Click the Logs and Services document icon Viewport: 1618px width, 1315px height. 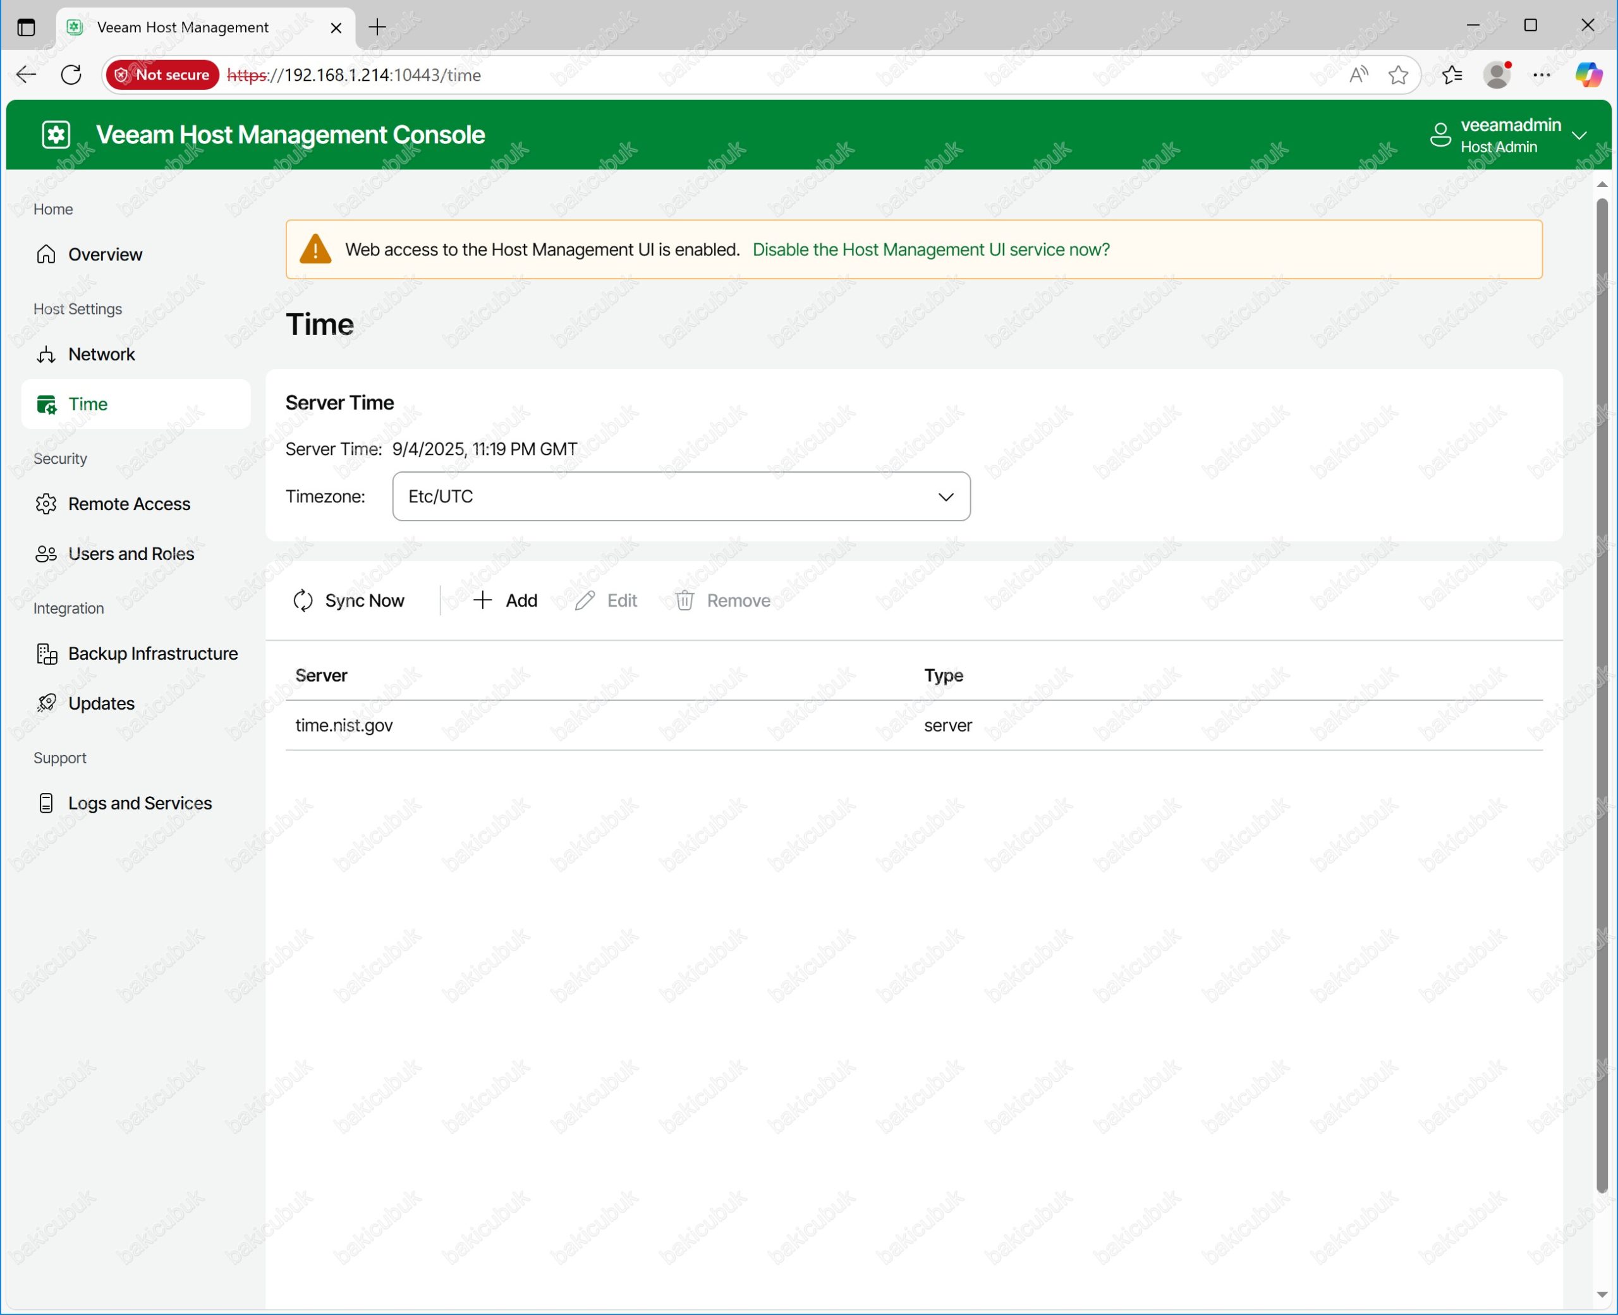[x=46, y=803]
